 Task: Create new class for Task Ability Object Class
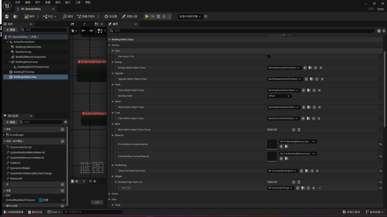coord(314,118)
